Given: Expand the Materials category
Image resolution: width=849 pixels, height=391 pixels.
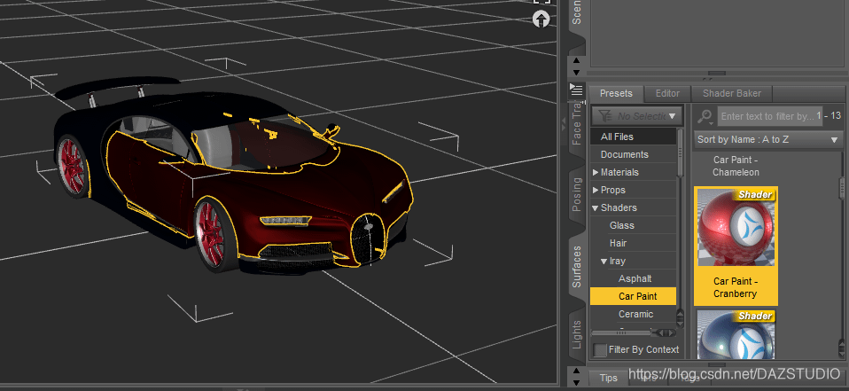Looking at the screenshot, I should click(x=596, y=172).
